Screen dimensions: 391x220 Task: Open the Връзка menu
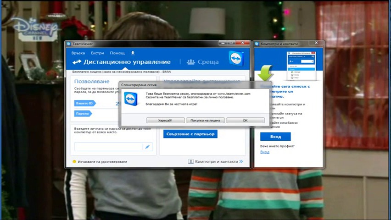coord(78,53)
